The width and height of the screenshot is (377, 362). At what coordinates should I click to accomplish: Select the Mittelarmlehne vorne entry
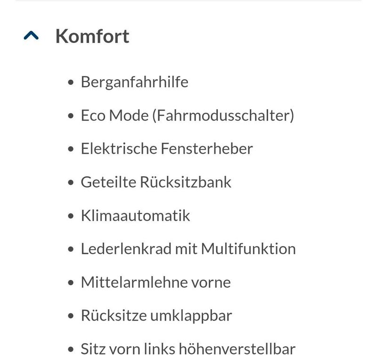coord(156,282)
